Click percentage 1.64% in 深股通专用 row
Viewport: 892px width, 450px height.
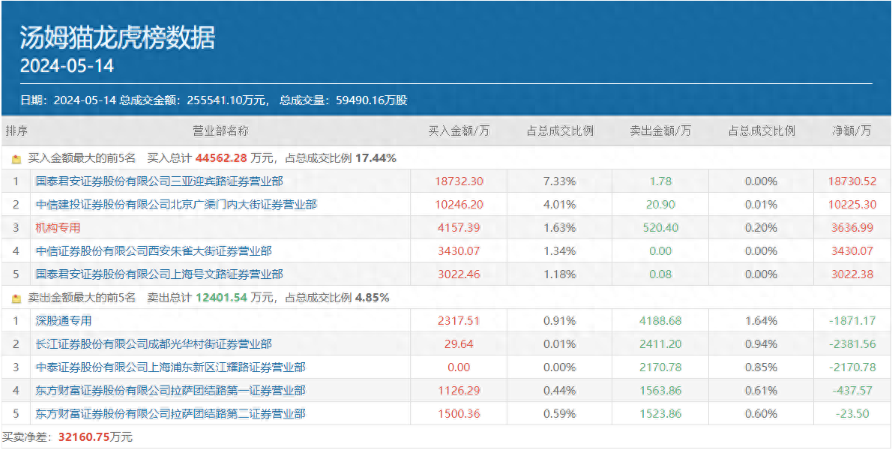pyautogui.click(x=761, y=321)
